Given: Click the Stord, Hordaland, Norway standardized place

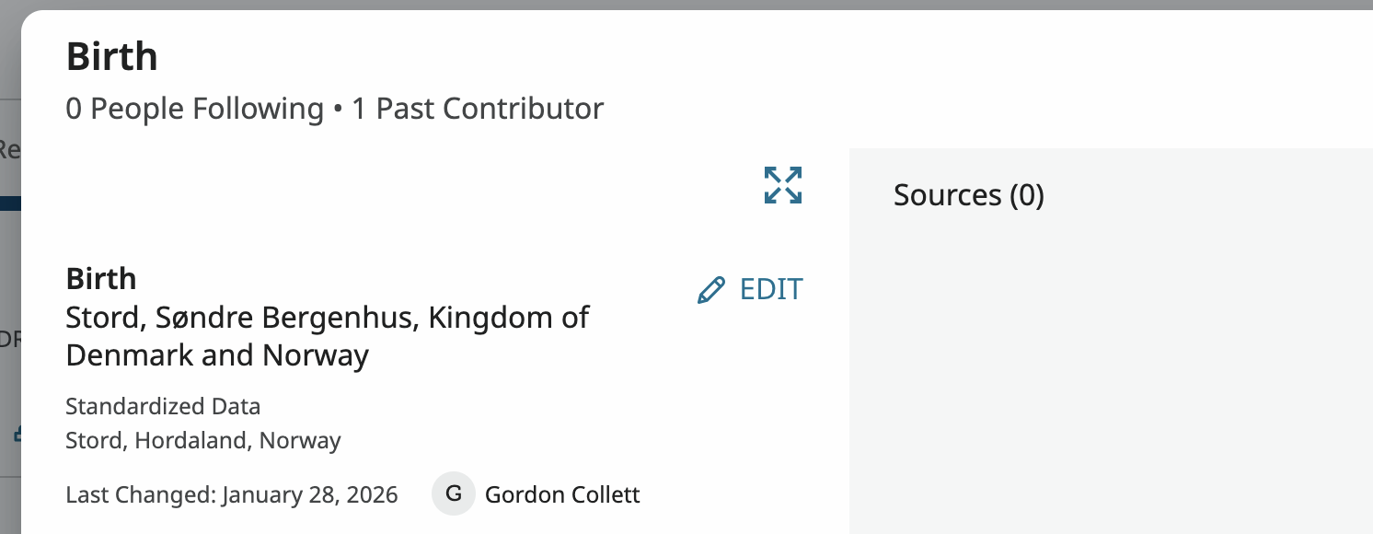Looking at the screenshot, I should [x=203, y=440].
